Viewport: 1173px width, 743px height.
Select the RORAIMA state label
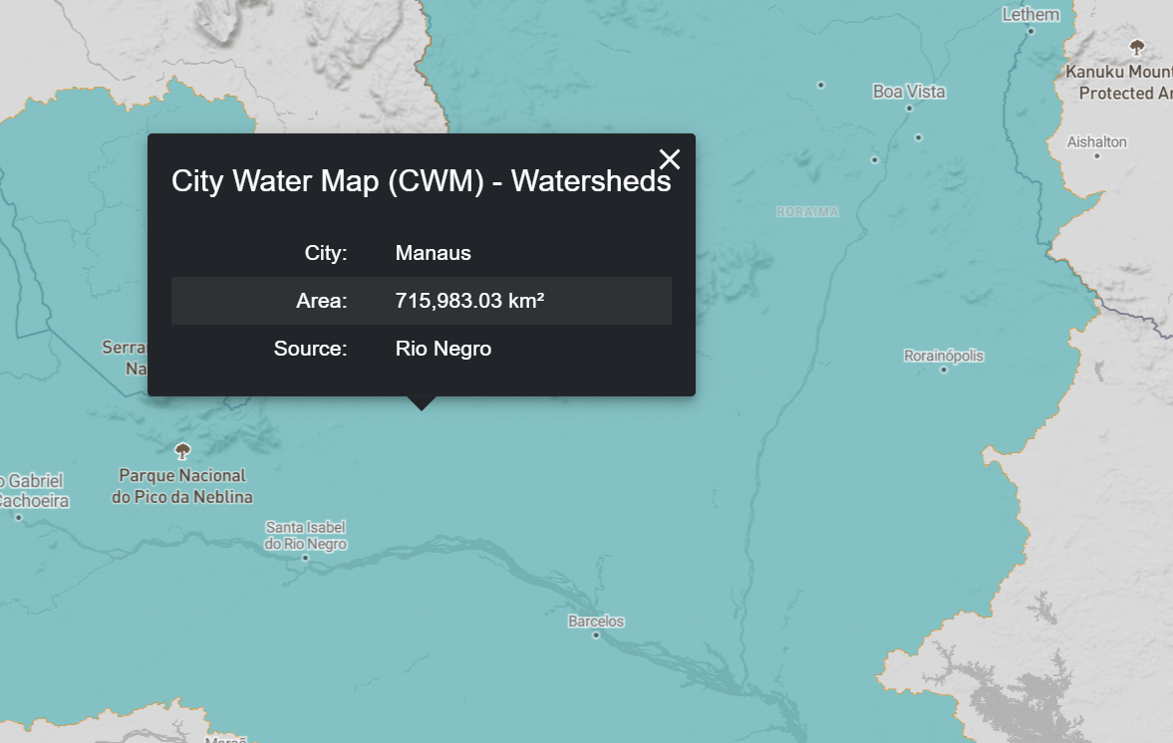pos(807,212)
